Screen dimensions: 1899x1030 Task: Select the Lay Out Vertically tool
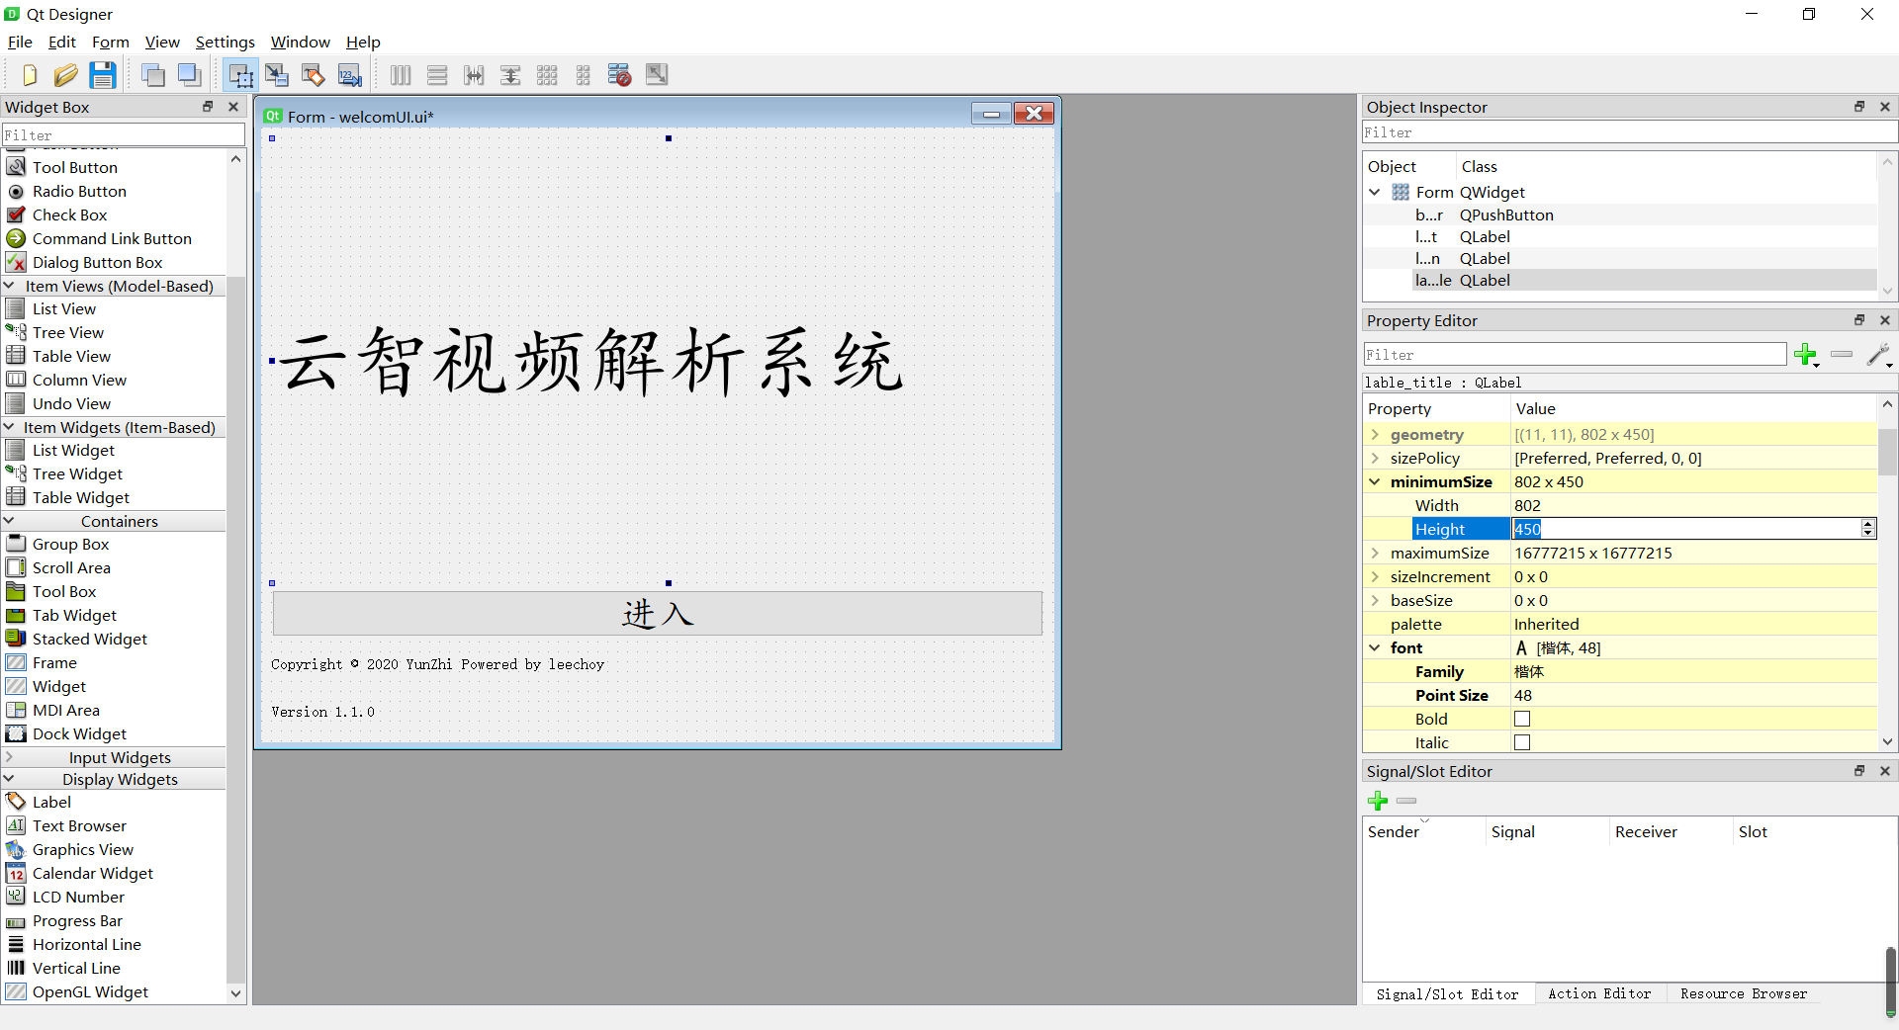[436, 74]
